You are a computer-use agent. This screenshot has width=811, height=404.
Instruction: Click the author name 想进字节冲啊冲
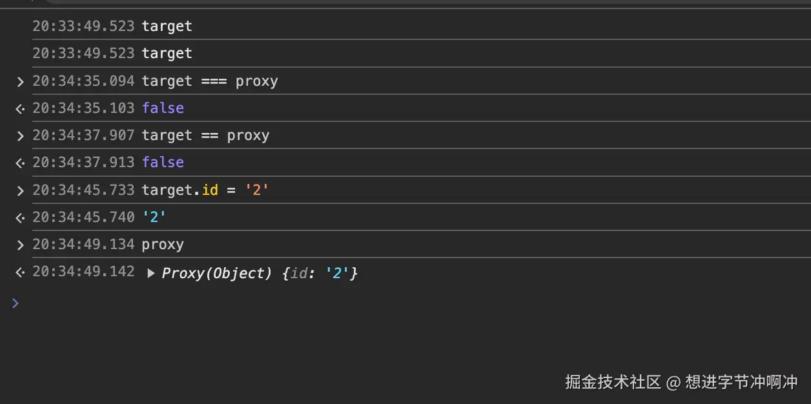coord(741,382)
